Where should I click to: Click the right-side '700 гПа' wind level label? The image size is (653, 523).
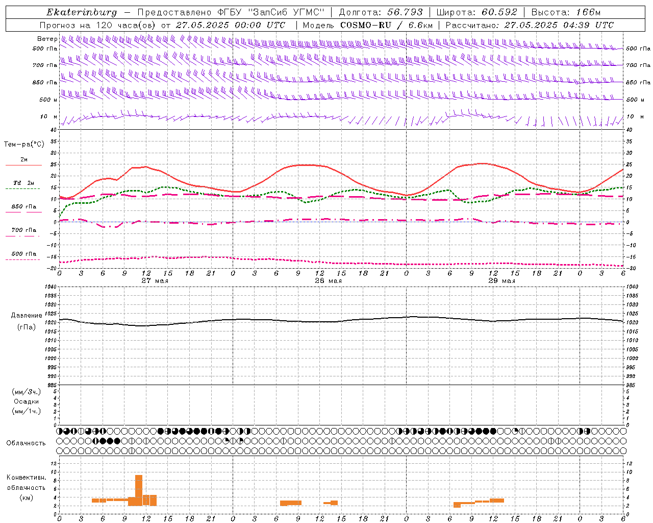[638, 65]
